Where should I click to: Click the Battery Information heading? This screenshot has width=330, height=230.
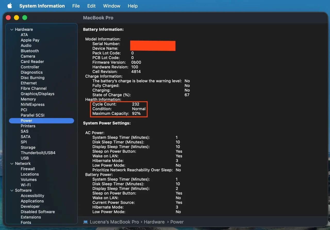(103, 29)
